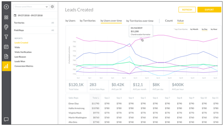This screenshot has width=224, height=126.
Task: Click the plus add icon in sidebar
Action: coord(6,7)
